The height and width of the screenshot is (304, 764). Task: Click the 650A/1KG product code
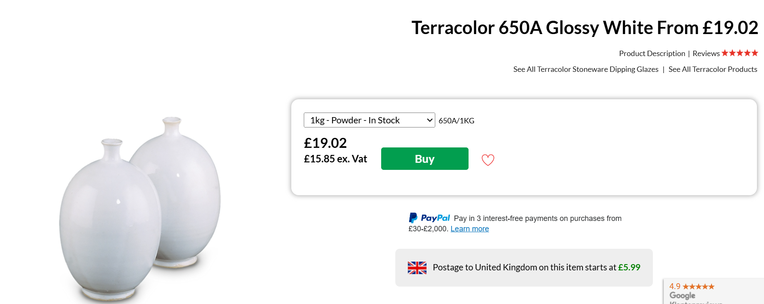[x=456, y=121]
